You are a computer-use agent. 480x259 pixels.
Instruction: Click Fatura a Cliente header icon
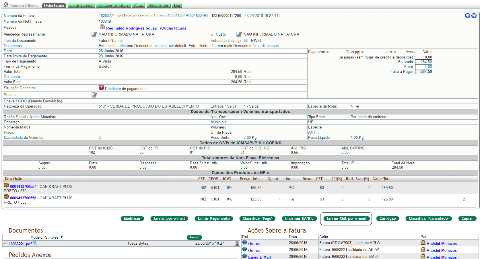6,5
